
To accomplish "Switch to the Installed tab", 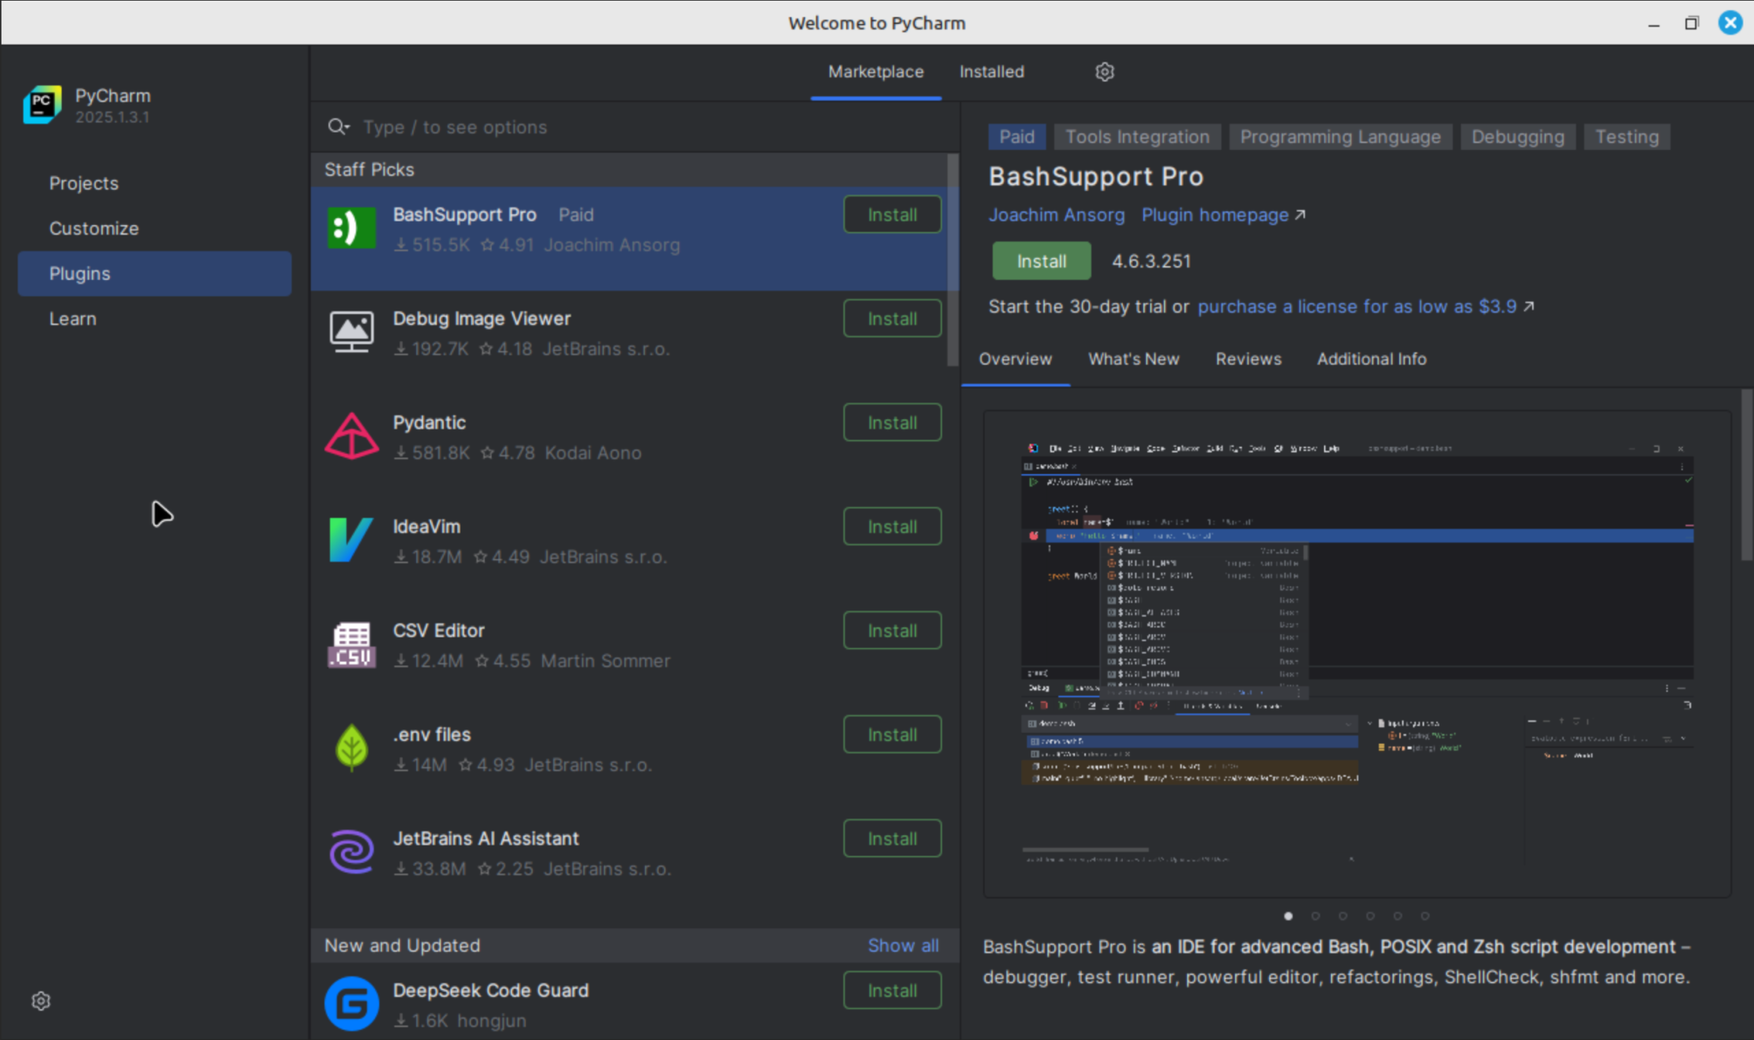I will coord(990,72).
